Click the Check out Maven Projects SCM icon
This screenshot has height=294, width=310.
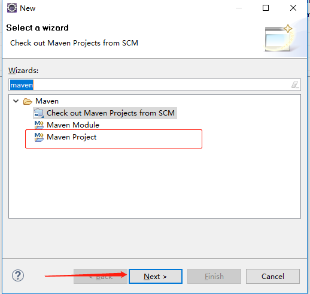[x=39, y=113]
